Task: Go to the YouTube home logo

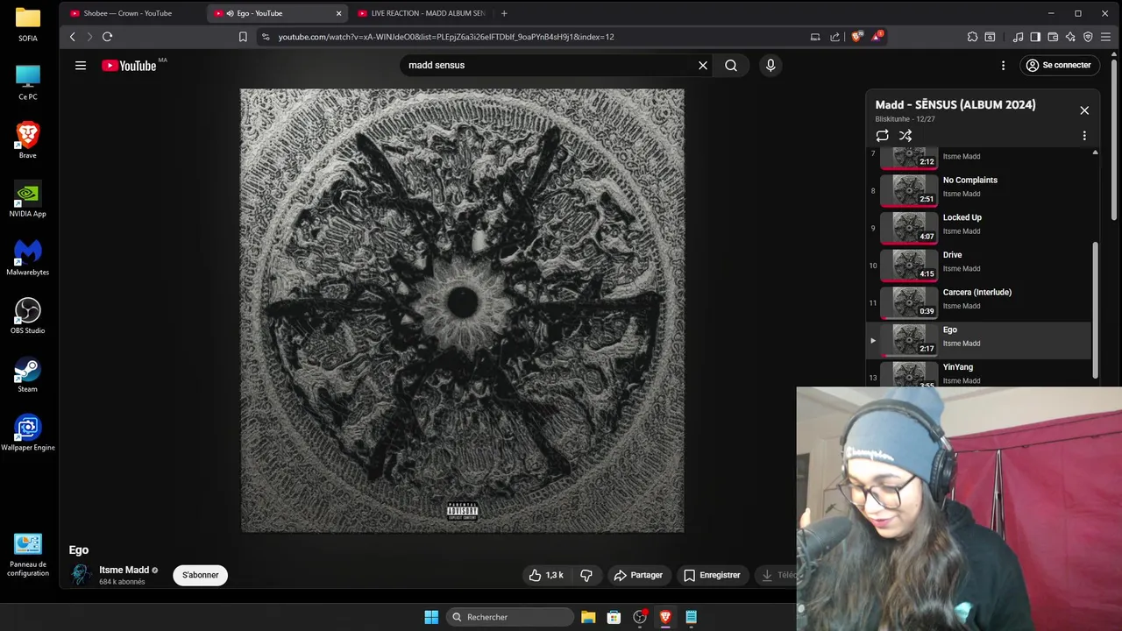Action: tap(129, 66)
